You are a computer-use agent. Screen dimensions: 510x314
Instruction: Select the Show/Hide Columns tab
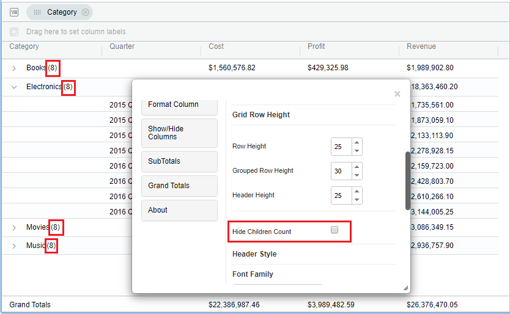tap(179, 133)
